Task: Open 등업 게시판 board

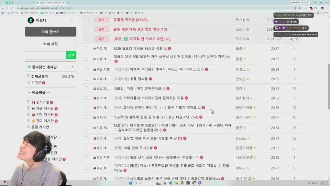Action: pyautogui.click(x=40, y=127)
